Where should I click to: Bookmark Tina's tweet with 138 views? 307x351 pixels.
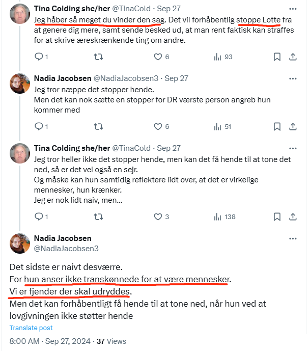pos(277,217)
